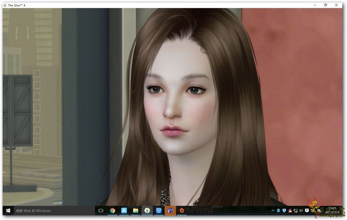347x220 pixels.
Task: Open the volume control speaker icon
Action: [301, 211]
